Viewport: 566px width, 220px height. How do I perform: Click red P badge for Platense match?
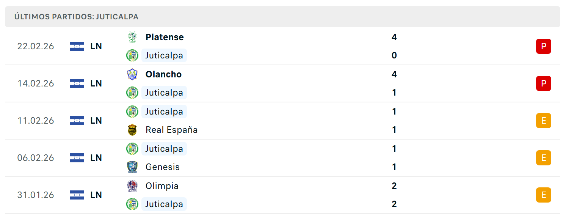click(543, 46)
